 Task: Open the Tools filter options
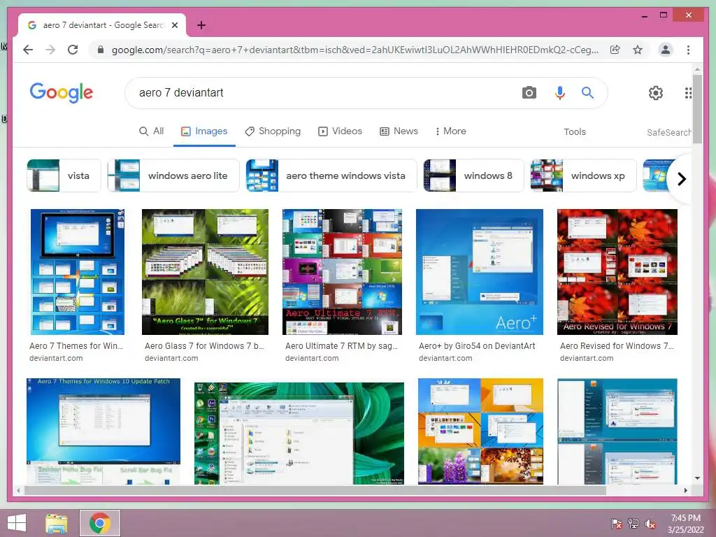tap(575, 132)
